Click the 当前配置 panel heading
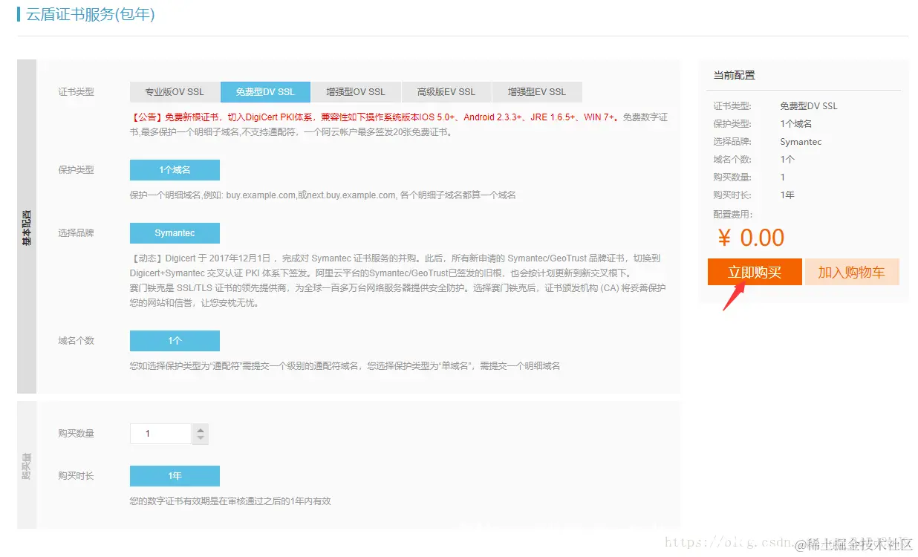The height and width of the screenshot is (557, 918). pyautogui.click(x=735, y=76)
